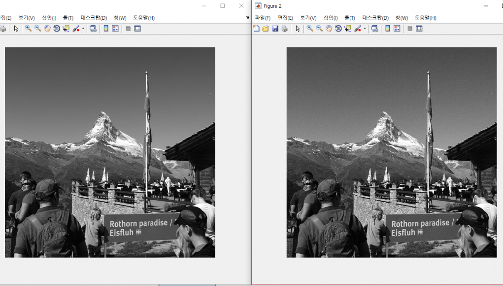The image size is (503, 286).
Task: Minimize the left figure window
Action: click(x=204, y=6)
